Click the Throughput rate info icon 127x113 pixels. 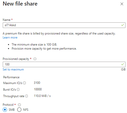(x=27, y=96)
